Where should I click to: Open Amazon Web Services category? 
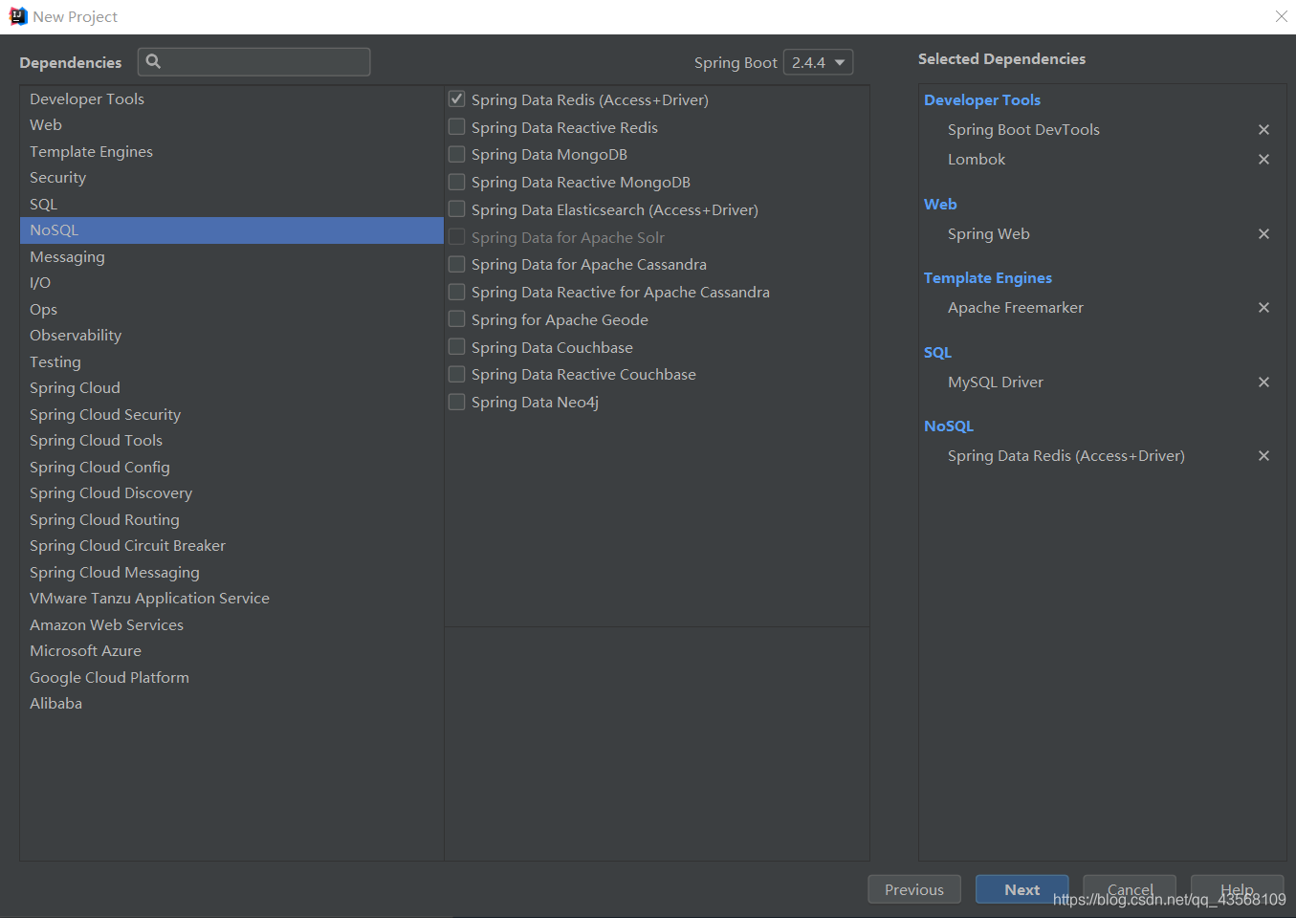point(231,624)
